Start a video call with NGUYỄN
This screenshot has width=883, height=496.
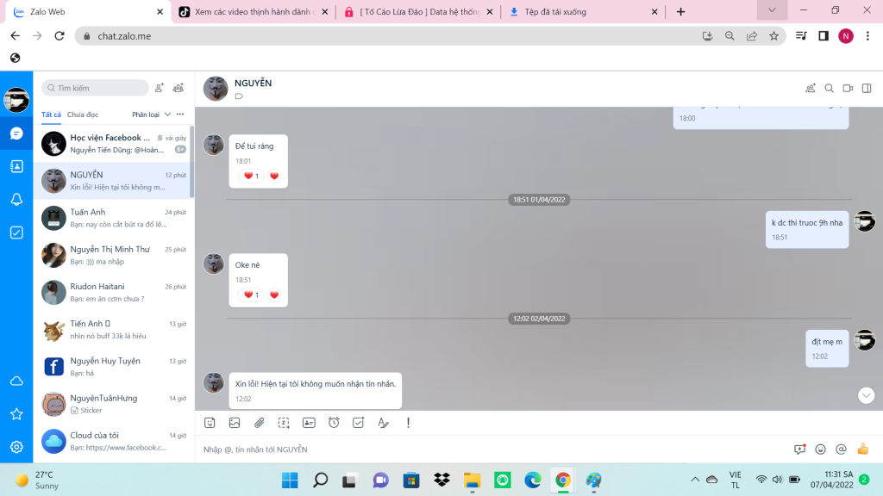(x=848, y=88)
